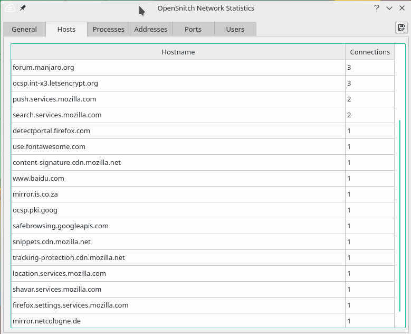Switch to the Ports tab
The height and width of the screenshot is (334, 411).
click(x=193, y=29)
